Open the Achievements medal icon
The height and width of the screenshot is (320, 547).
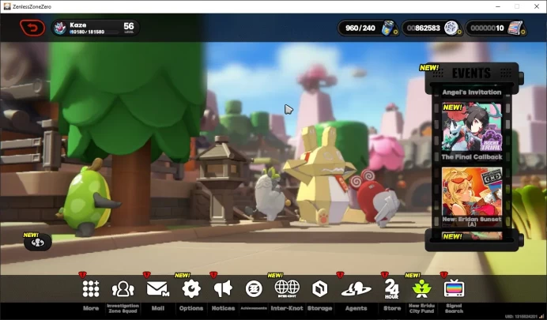[254, 289]
